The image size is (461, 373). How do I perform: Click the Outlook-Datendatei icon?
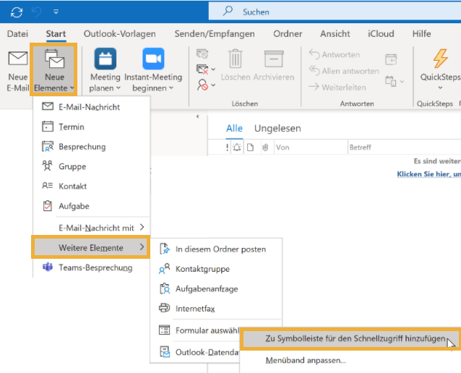click(165, 352)
